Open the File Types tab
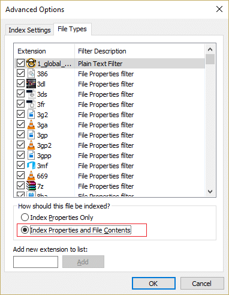 click(x=72, y=29)
